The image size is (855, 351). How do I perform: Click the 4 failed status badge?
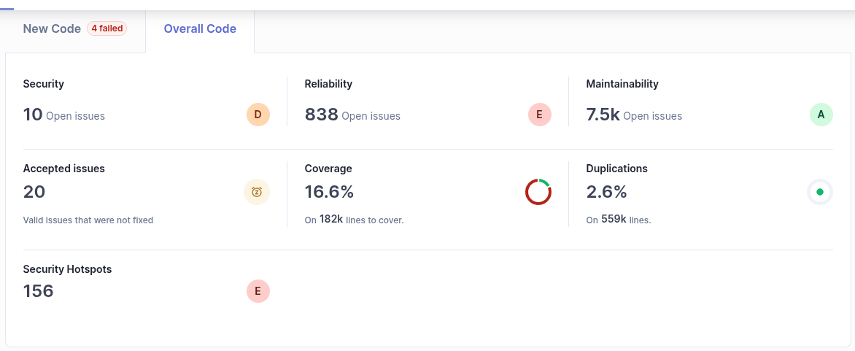pos(107,28)
